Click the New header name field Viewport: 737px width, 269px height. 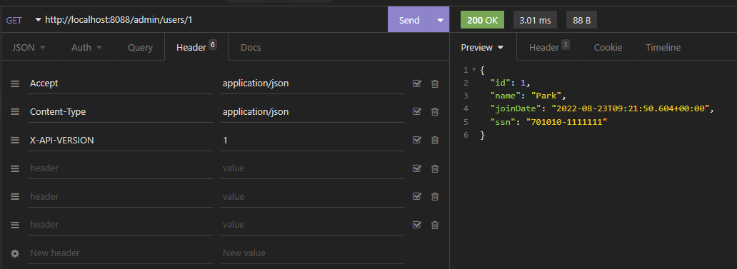click(120, 253)
